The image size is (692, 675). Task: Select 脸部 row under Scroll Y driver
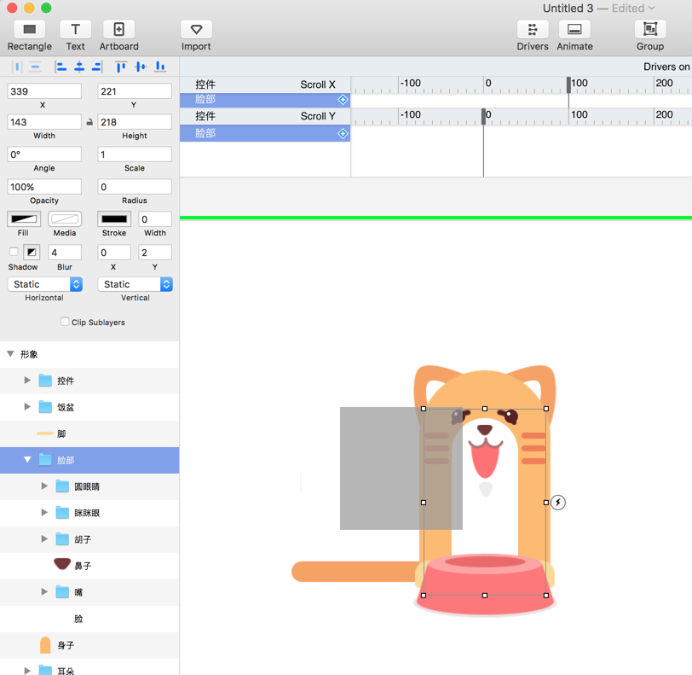[x=265, y=133]
